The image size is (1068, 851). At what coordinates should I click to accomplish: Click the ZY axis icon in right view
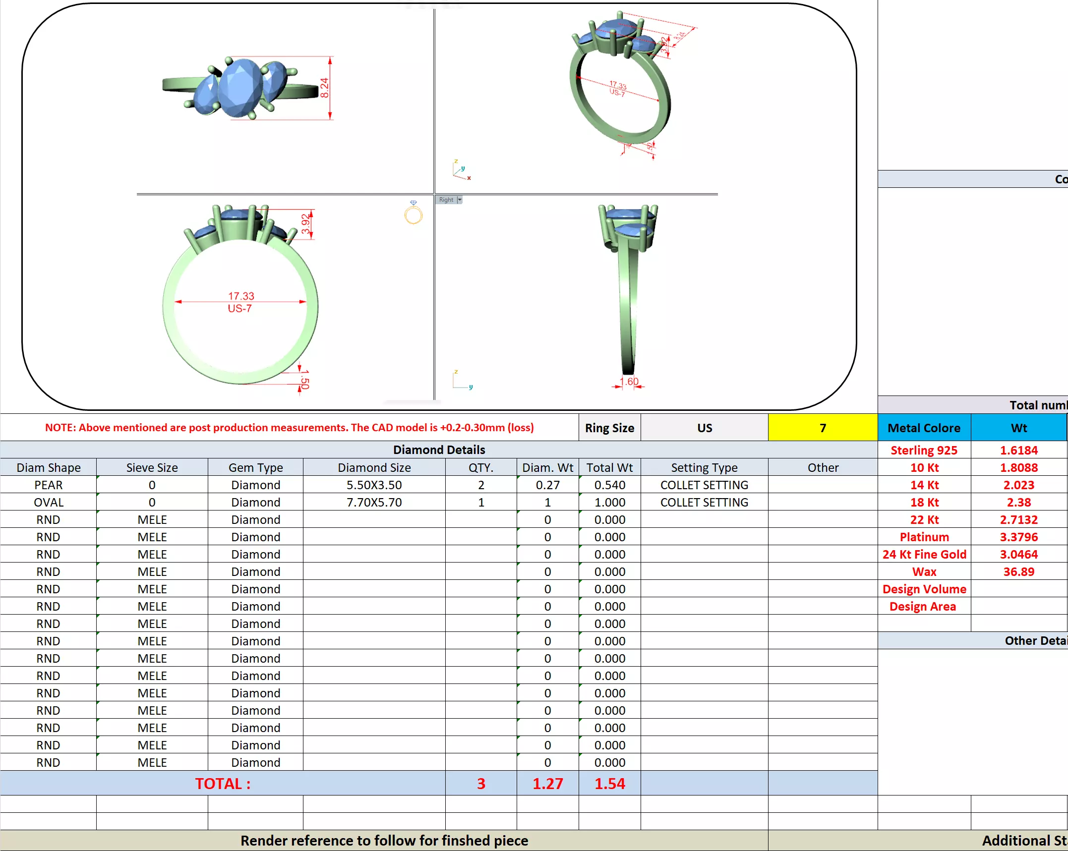coord(462,380)
